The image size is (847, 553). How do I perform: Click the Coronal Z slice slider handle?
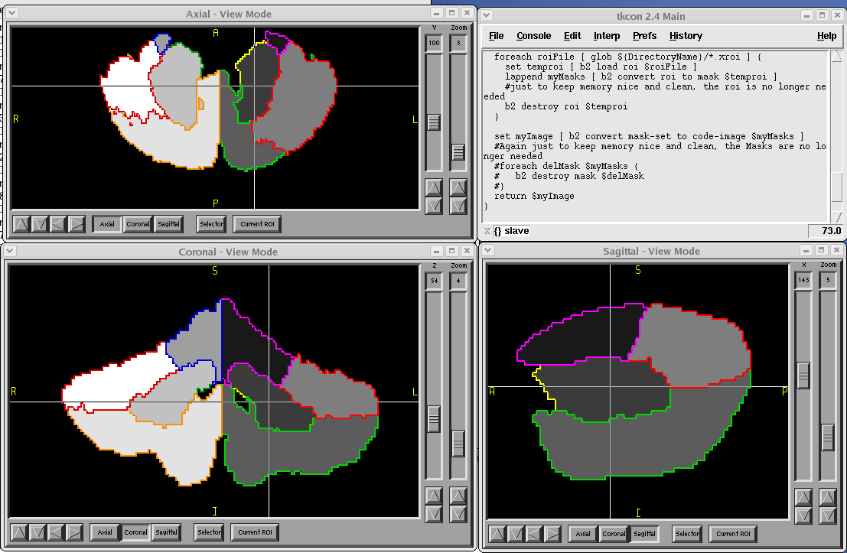coord(434,418)
